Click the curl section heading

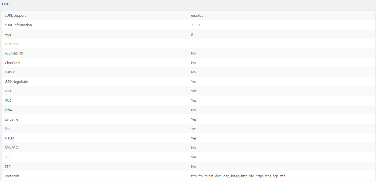6,4
